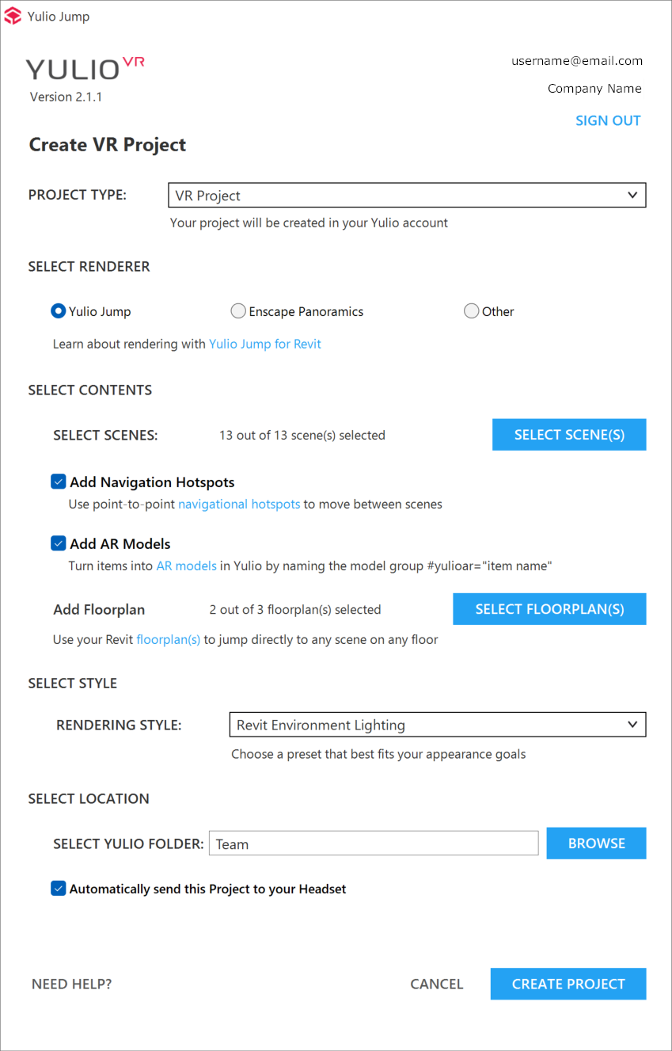
Task: Click the Select Scene(s) button
Action: 569,435
